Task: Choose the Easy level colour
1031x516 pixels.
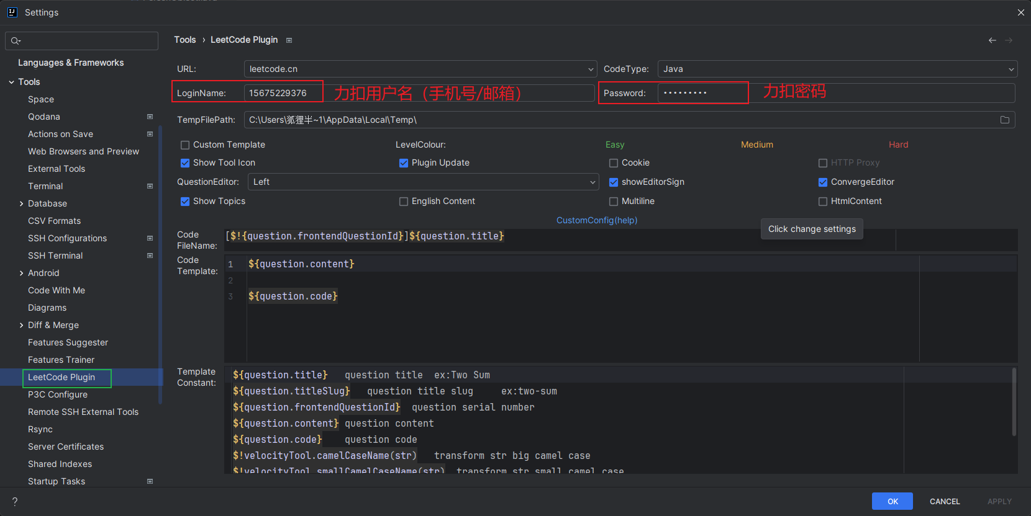Action: [615, 145]
